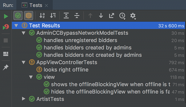Screen dimensions: 186x107
Task: Open test history clock dropdown
Action: (122, 16)
